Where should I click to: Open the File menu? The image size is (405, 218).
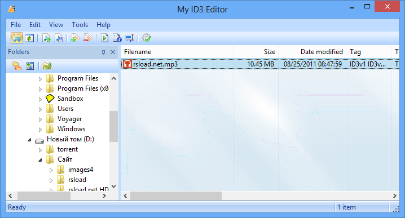pyautogui.click(x=16, y=25)
